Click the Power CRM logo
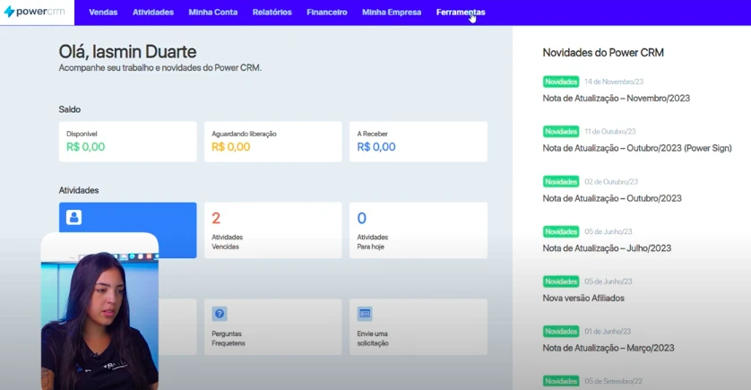 [x=34, y=12]
